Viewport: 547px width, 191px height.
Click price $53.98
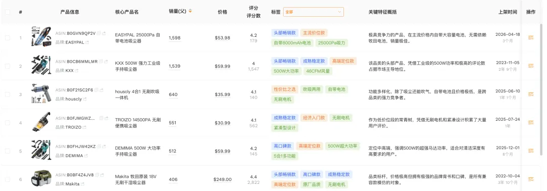tap(222, 38)
